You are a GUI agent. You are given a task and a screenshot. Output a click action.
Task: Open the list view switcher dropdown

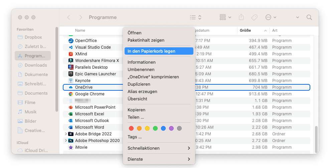pyautogui.click(x=195, y=17)
